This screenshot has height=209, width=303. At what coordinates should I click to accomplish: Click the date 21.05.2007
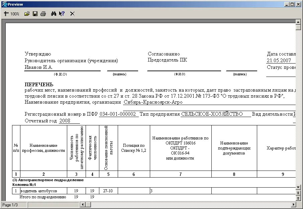click(x=279, y=61)
